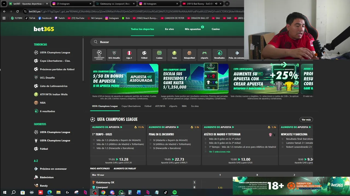Screen dimensions: 350x196
Task: Open Spotify from the taskbar
Action: point(174,192)
